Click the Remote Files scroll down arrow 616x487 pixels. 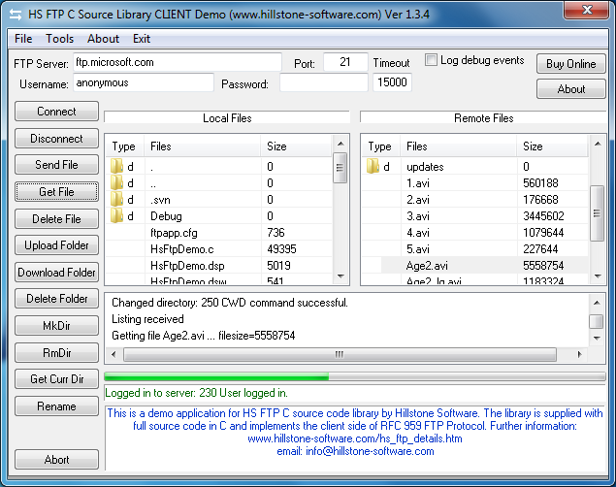(x=597, y=276)
